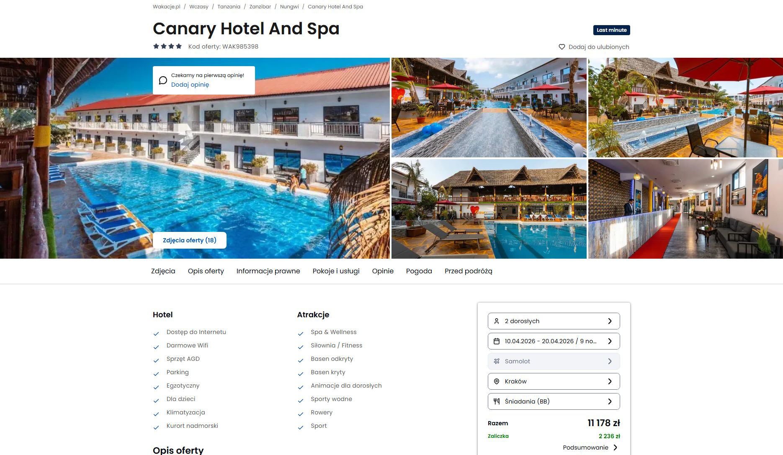The image size is (783, 455).
Task: Click the Zanzibar breadcrumb link
Action: click(x=260, y=7)
